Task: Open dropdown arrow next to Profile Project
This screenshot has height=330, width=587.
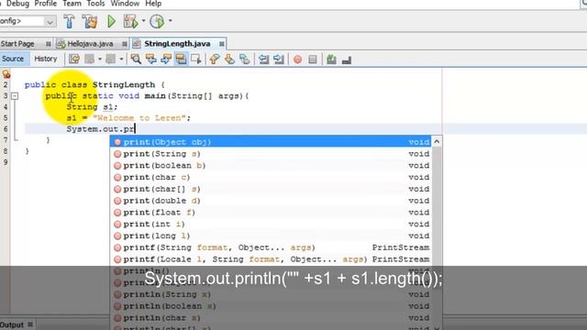Action: pyautogui.click(x=171, y=21)
